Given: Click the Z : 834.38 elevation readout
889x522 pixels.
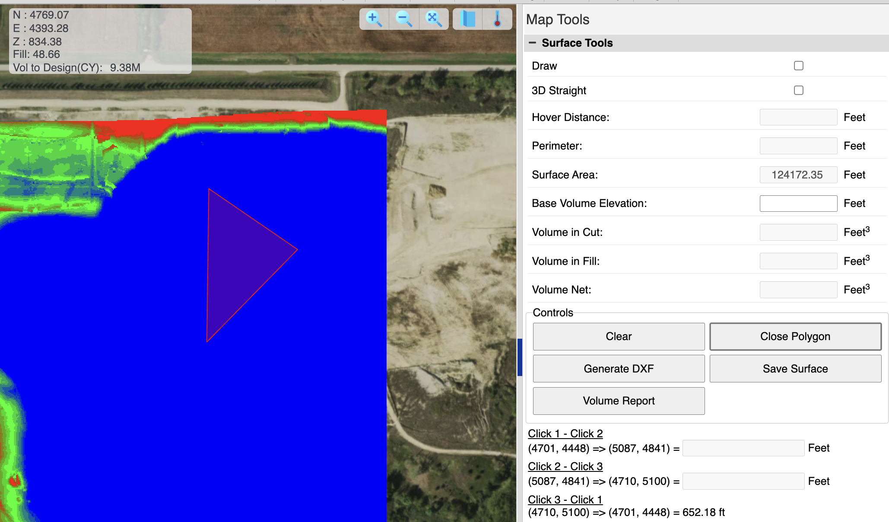Looking at the screenshot, I should (37, 42).
